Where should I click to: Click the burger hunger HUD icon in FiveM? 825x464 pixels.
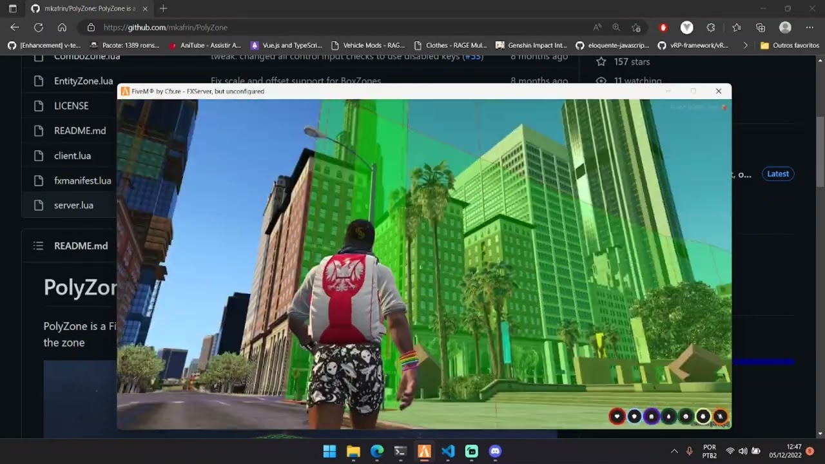tap(651, 416)
